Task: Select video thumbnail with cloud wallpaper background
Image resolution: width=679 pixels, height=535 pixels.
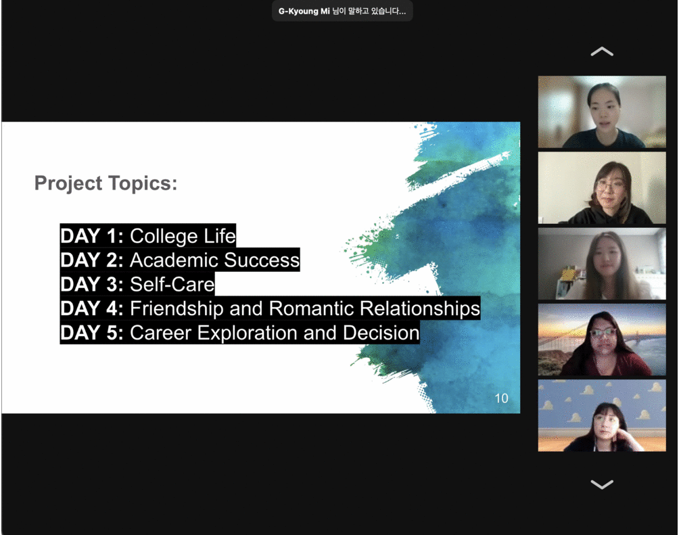Action: tap(601, 415)
